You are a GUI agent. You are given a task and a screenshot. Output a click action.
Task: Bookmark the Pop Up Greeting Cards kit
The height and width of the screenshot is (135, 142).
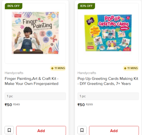[82, 130]
